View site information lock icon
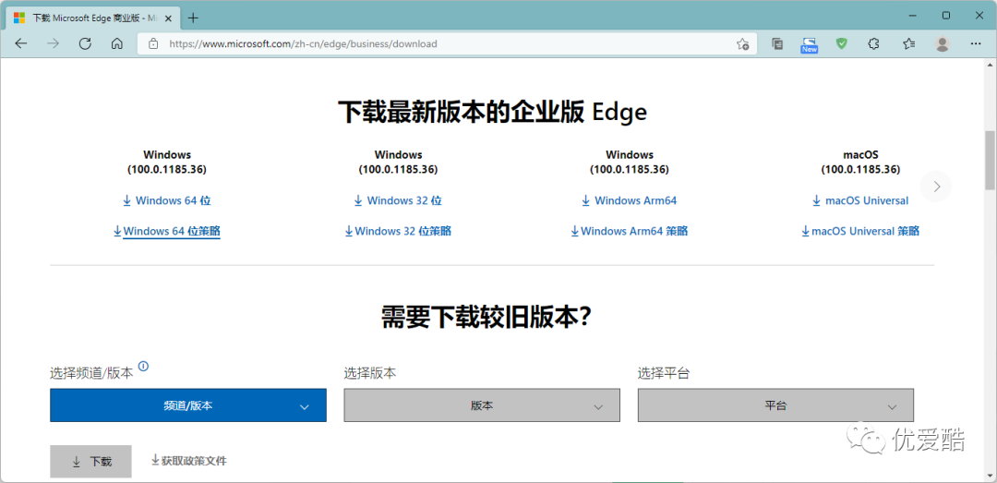The width and height of the screenshot is (997, 483). 152,44
